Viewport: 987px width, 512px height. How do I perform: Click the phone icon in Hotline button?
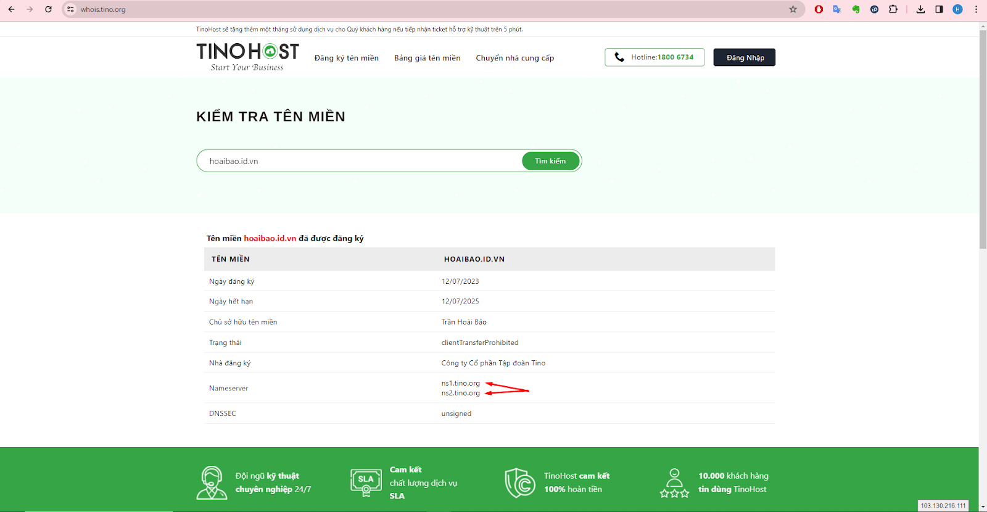coord(619,57)
